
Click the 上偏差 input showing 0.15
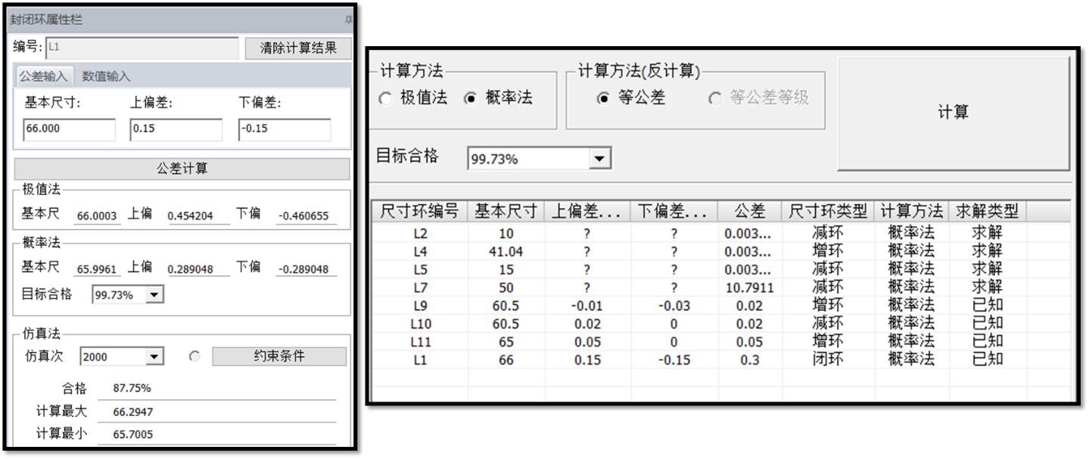coord(176,129)
